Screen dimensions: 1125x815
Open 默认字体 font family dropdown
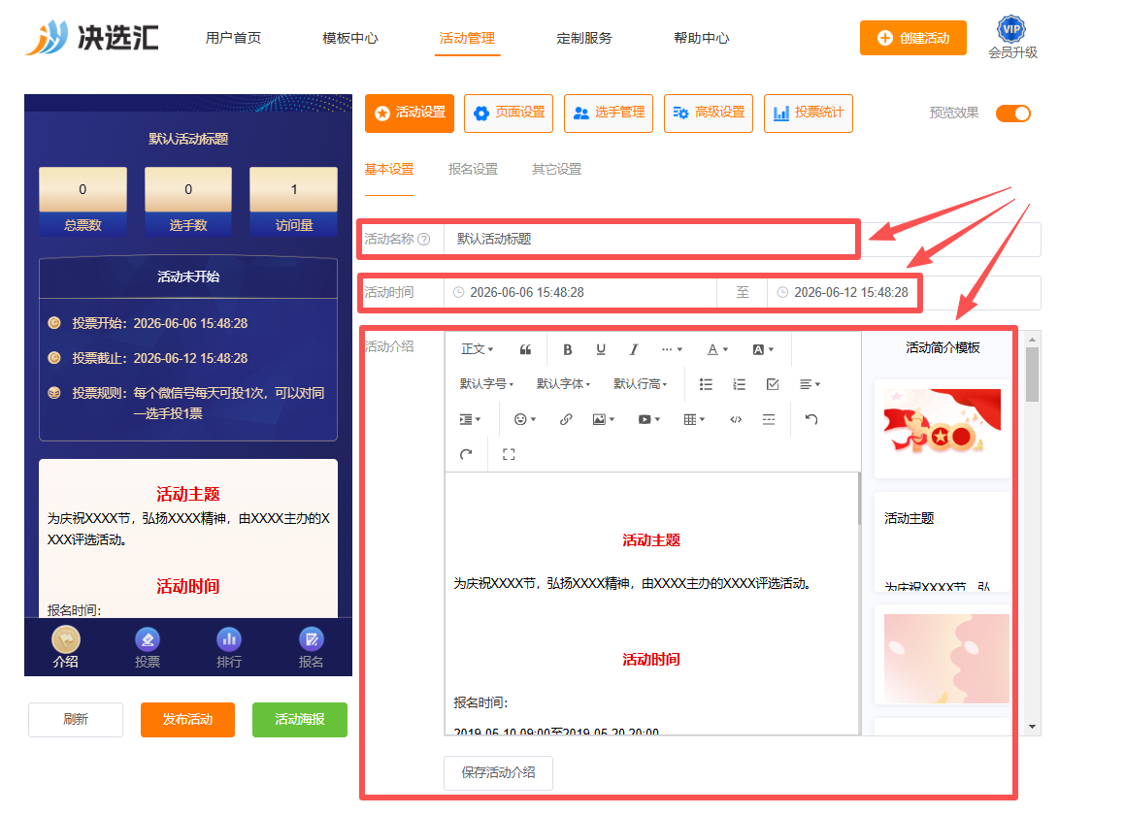[x=563, y=384]
